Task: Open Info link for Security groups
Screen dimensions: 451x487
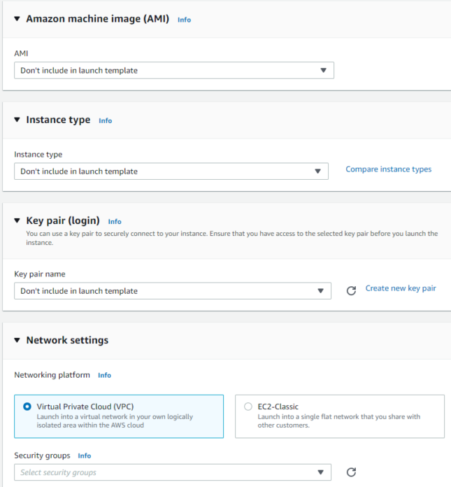Action: tap(85, 456)
